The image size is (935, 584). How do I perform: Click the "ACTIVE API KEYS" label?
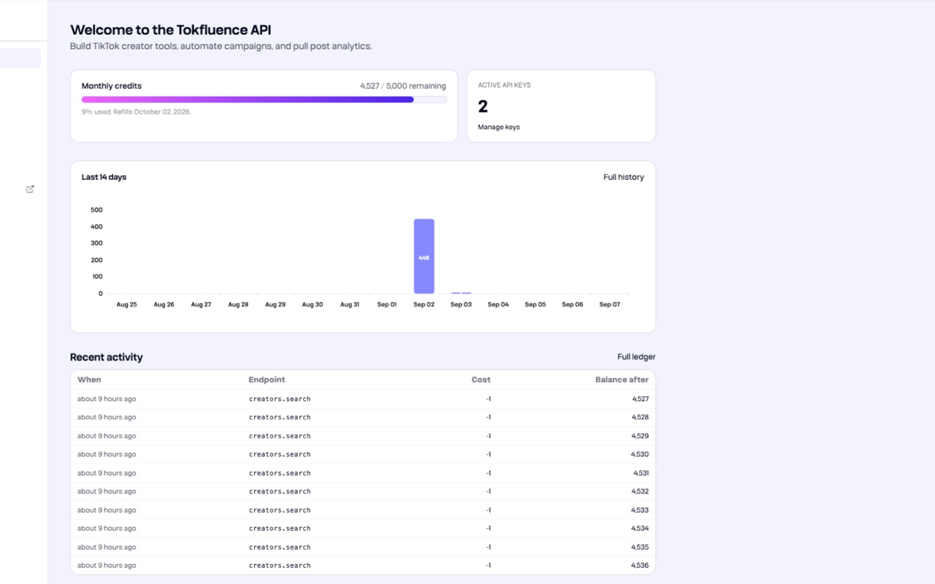click(x=505, y=85)
